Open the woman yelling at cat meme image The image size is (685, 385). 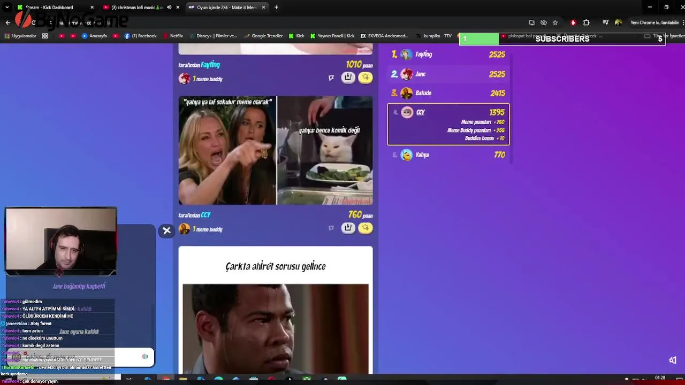tap(276, 150)
